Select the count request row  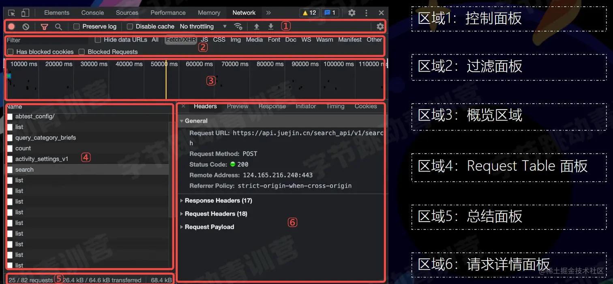click(x=87, y=148)
